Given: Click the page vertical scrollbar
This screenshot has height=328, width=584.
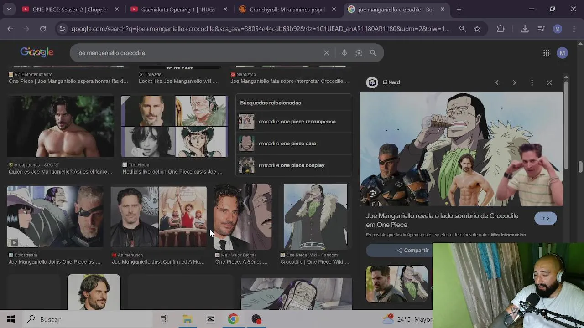Looking at the screenshot, I should click(580, 167).
